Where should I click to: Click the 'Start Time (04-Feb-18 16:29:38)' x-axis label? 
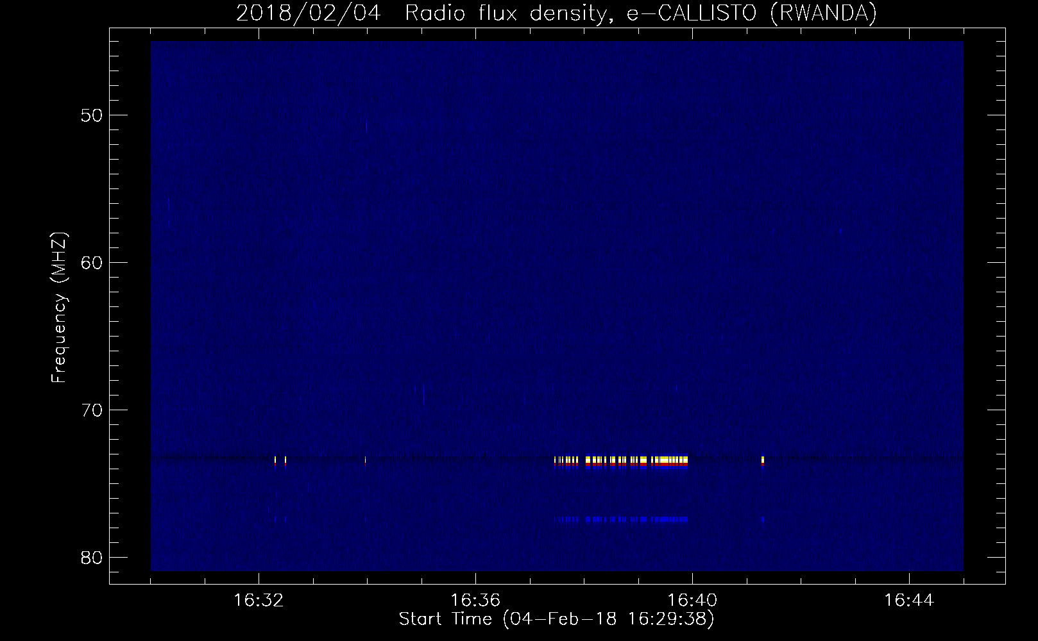(556, 619)
